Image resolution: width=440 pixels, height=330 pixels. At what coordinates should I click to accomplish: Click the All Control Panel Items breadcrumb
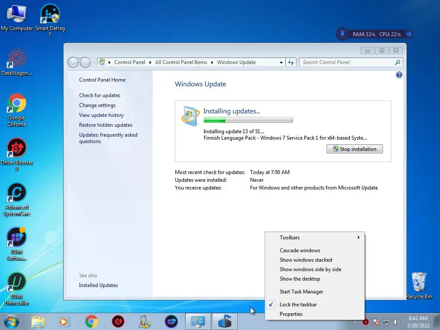181,62
